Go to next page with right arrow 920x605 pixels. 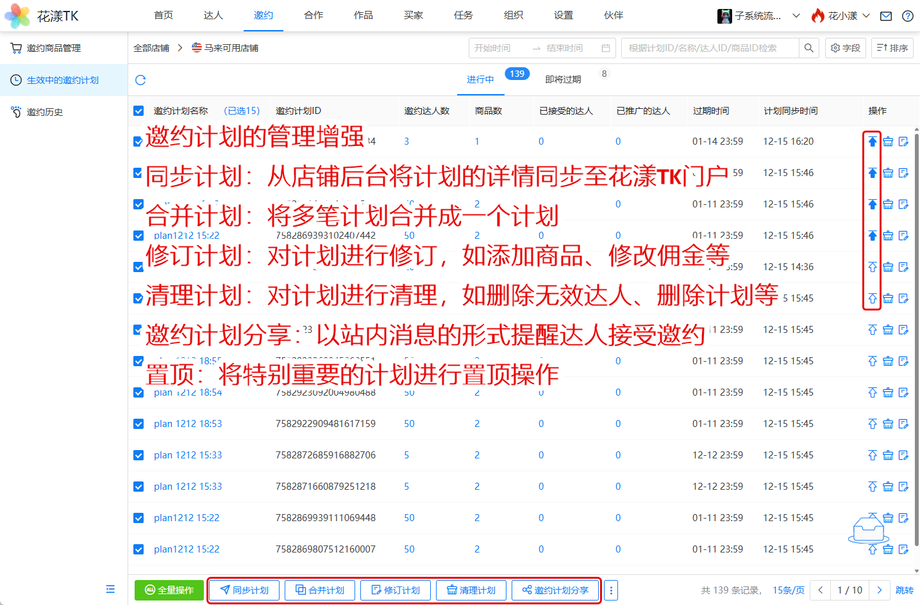point(879,590)
